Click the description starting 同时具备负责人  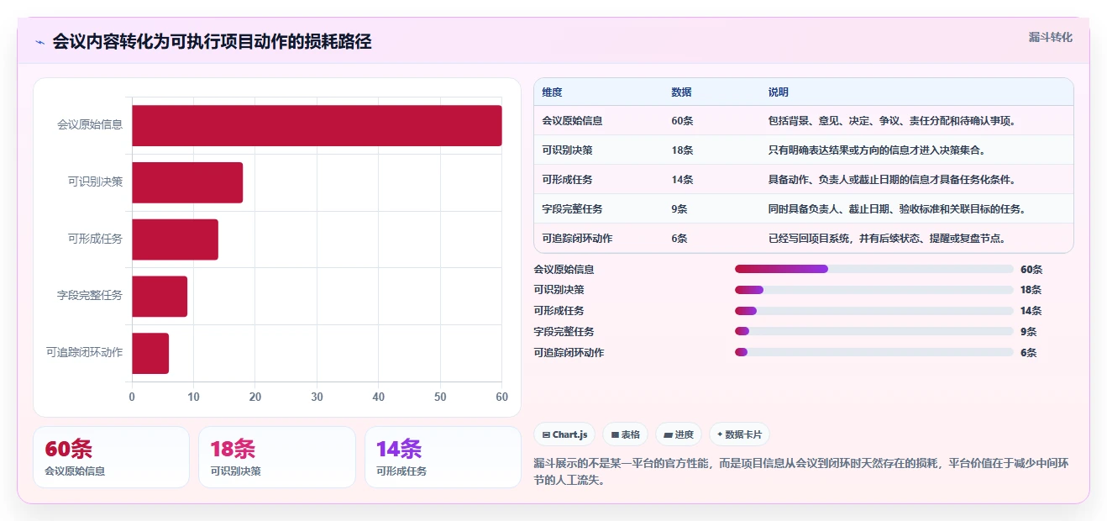coord(897,209)
